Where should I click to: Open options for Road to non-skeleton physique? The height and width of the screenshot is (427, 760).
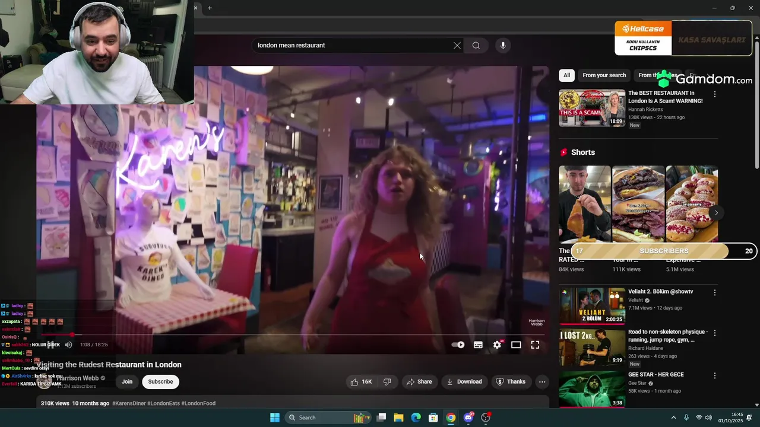pyautogui.click(x=715, y=333)
